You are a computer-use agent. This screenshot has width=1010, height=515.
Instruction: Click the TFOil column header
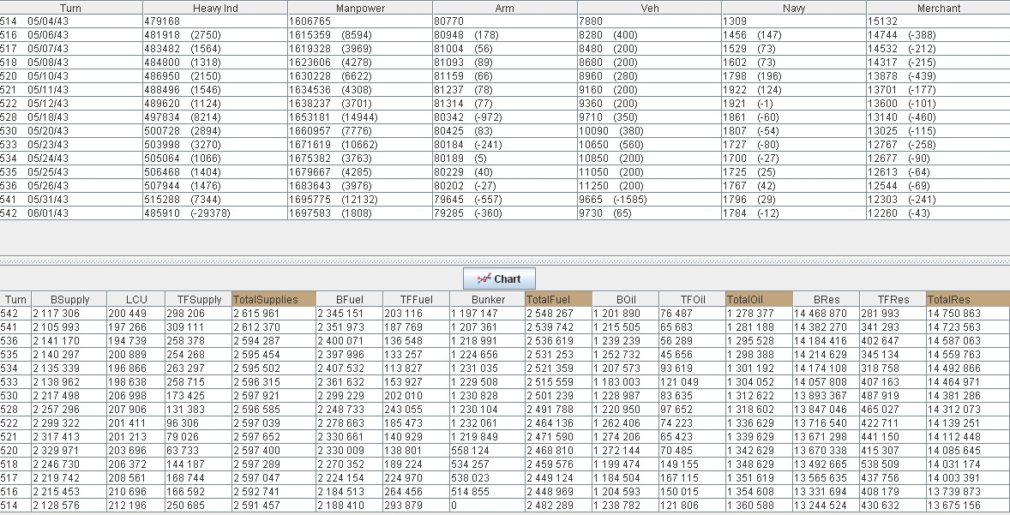[693, 299]
